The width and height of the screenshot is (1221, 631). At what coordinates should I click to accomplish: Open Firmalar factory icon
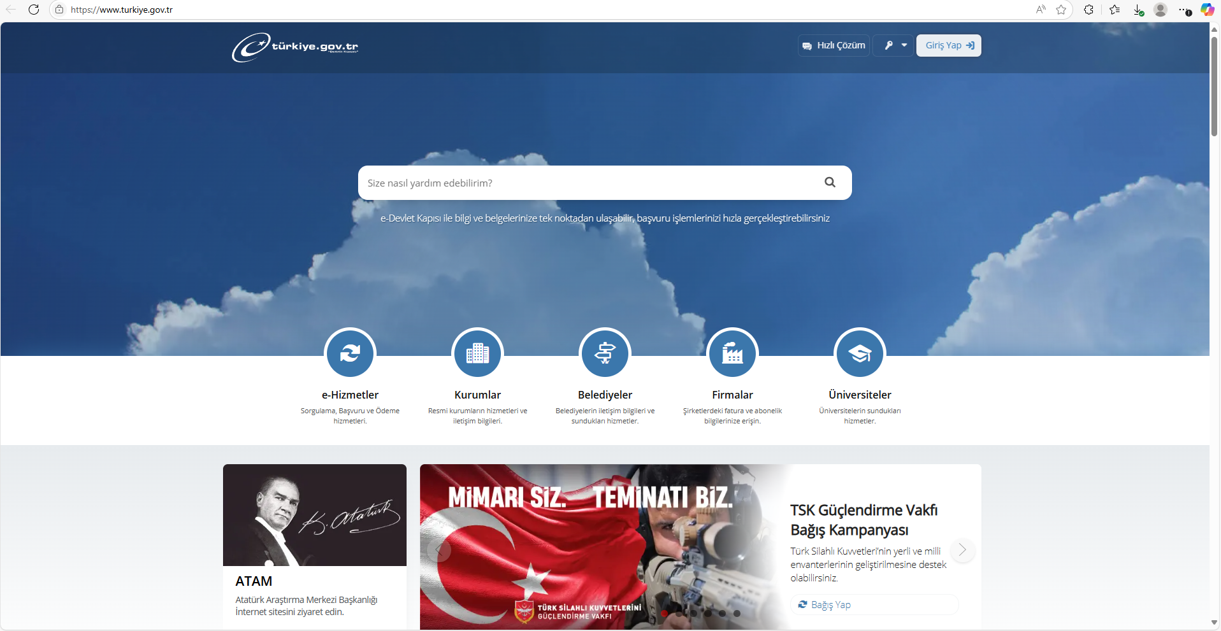pos(732,353)
